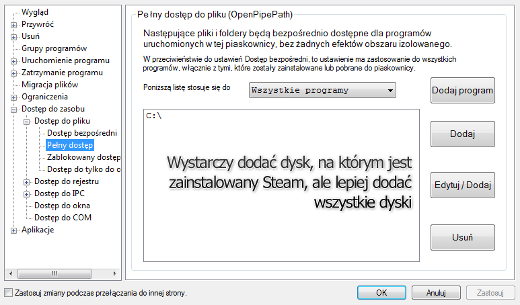Select Dostęp do pliku tree item
Viewport: 520px width, 305px height.
62,121
